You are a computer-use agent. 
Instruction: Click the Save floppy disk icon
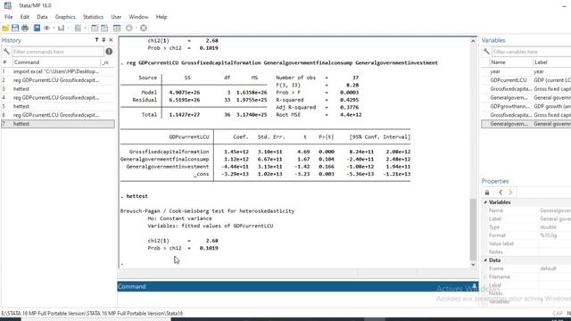(15, 28)
